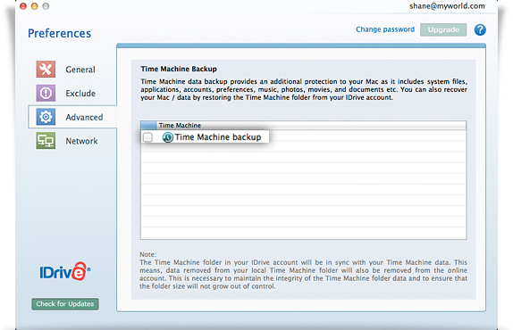Open the Exclude preferences exclamation icon

tap(46, 93)
